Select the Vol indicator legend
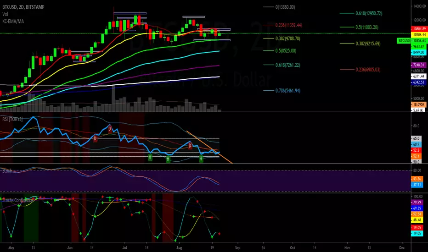 tap(5, 14)
